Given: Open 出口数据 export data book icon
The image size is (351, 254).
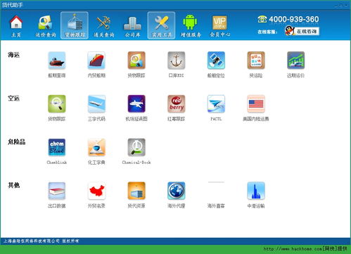Looking at the screenshot, I should (57, 191).
